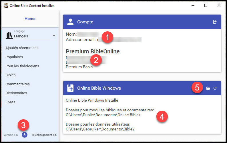
Task: Maximize the Content Installer window
Action: coord(206,5)
